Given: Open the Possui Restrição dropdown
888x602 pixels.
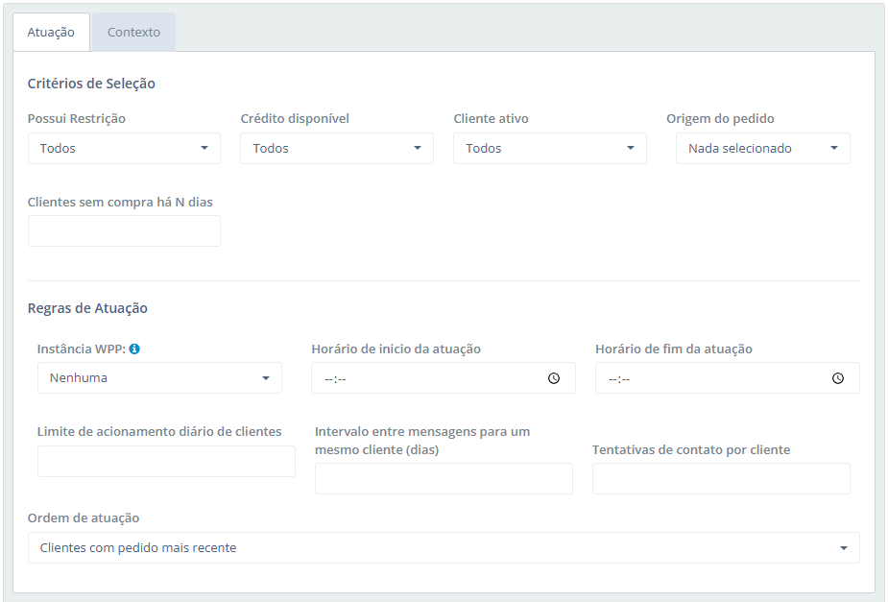Looking at the screenshot, I should [124, 149].
